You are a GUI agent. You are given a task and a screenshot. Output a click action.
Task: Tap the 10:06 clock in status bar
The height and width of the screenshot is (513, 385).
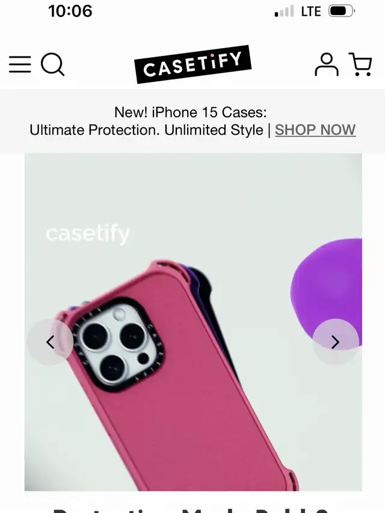coord(70,11)
